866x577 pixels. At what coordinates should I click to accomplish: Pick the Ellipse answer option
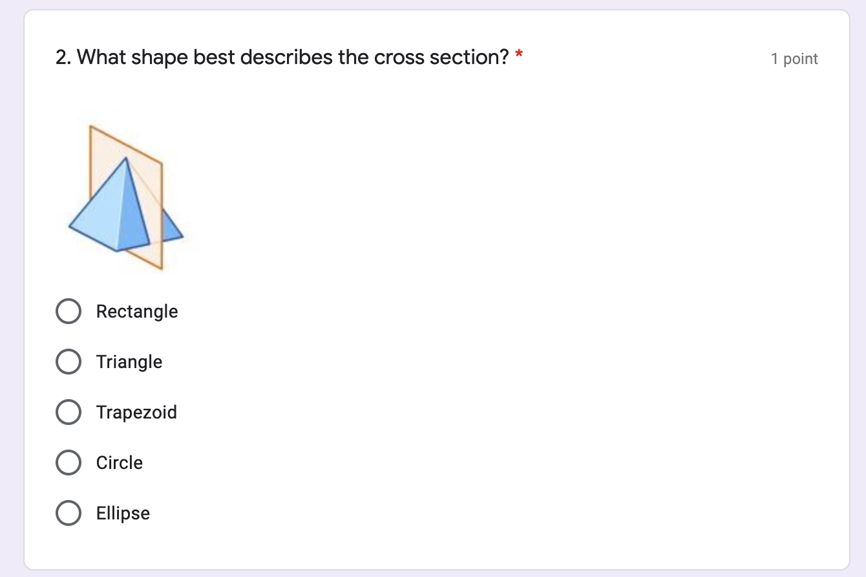click(x=69, y=513)
